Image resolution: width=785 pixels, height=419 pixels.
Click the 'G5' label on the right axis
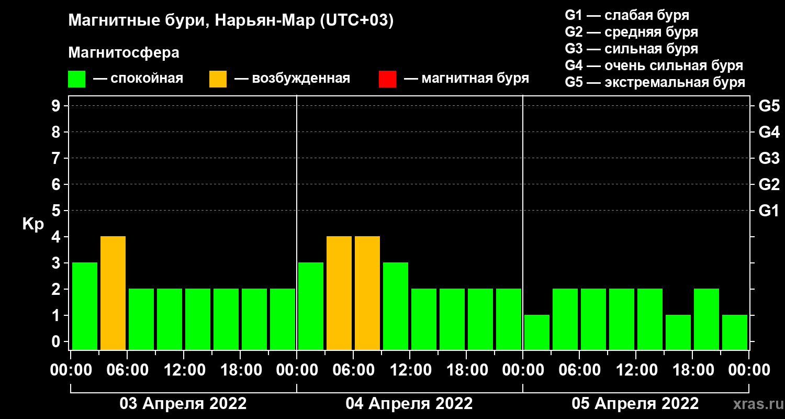pyautogui.click(x=769, y=106)
